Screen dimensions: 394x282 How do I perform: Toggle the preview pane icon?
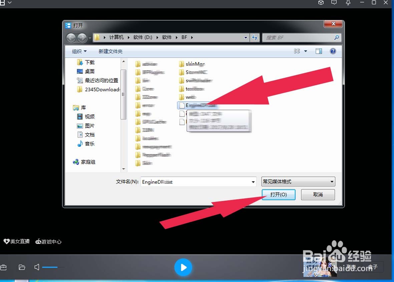(x=319, y=51)
